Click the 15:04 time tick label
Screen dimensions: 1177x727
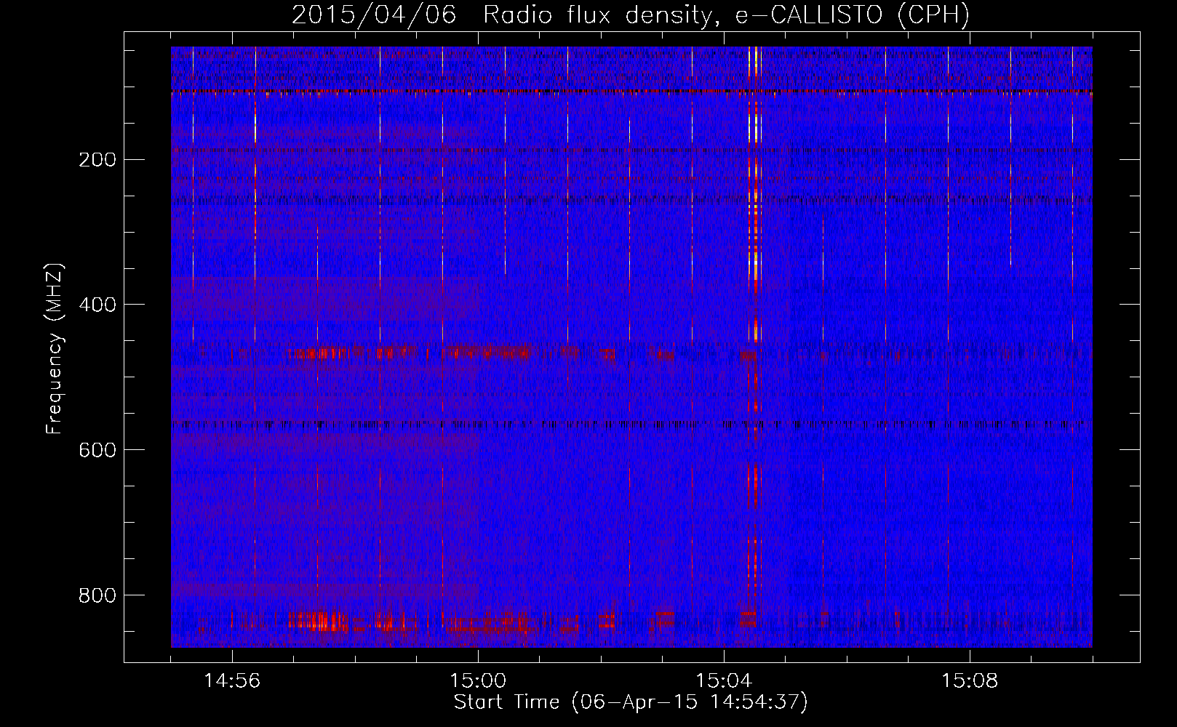pos(724,681)
